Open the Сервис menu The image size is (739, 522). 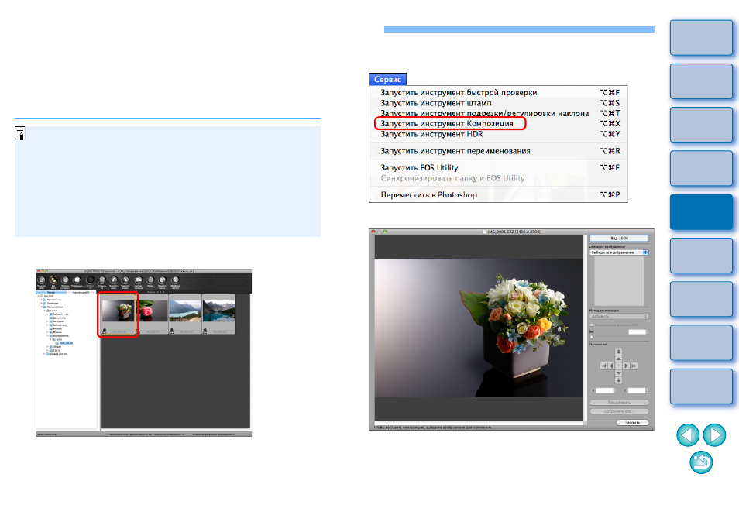[387, 79]
